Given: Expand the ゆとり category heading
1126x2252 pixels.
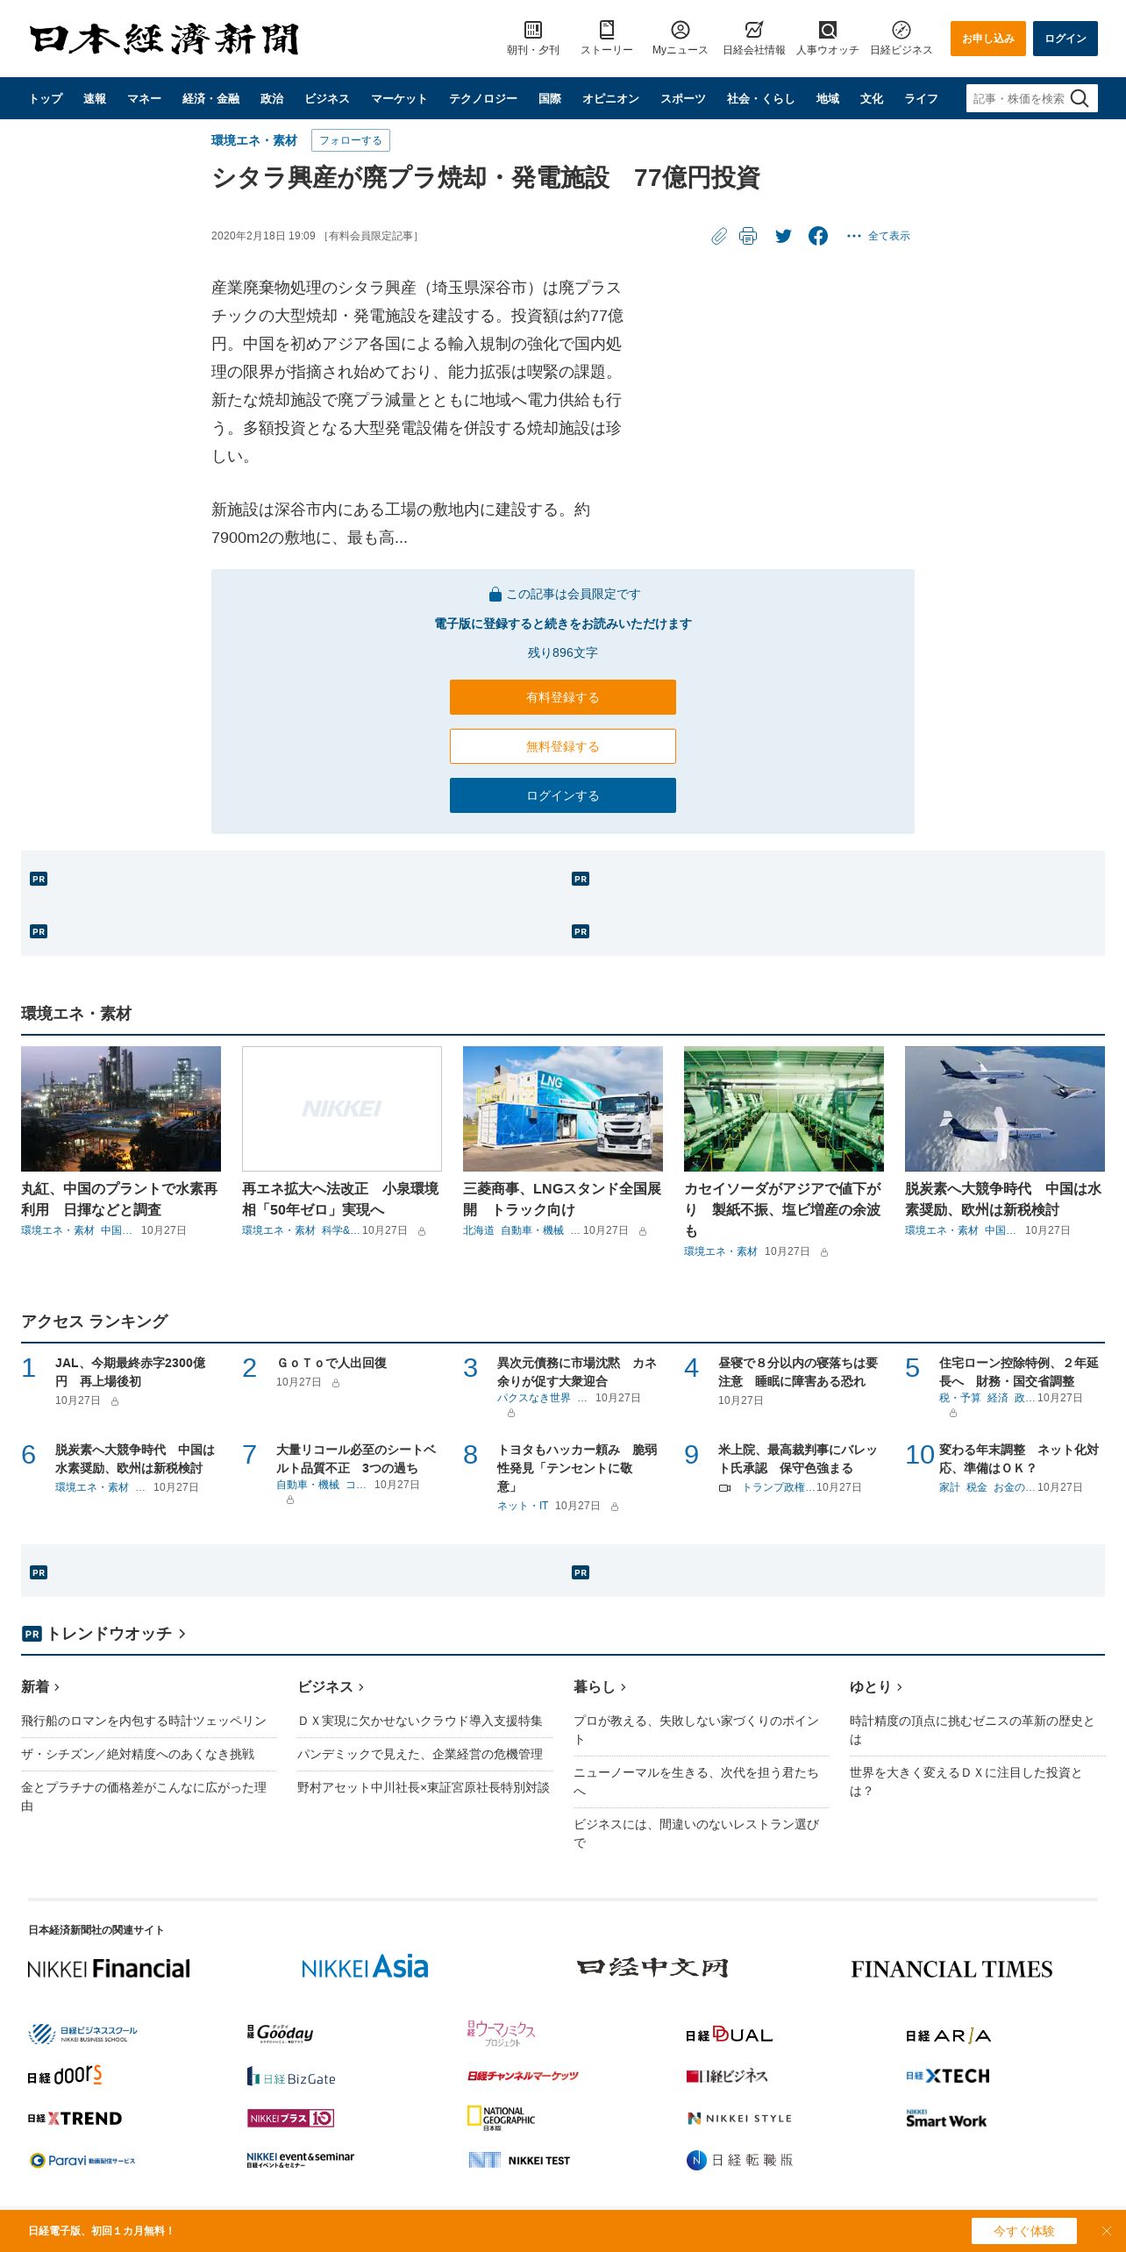Looking at the screenshot, I should pyautogui.click(x=876, y=1686).
